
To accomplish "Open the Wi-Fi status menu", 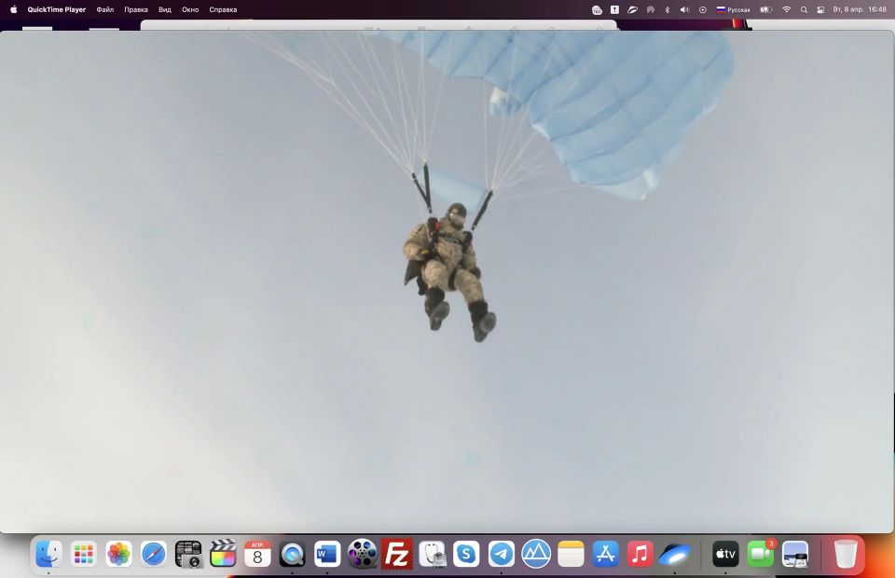I will (x=787, y=9).
